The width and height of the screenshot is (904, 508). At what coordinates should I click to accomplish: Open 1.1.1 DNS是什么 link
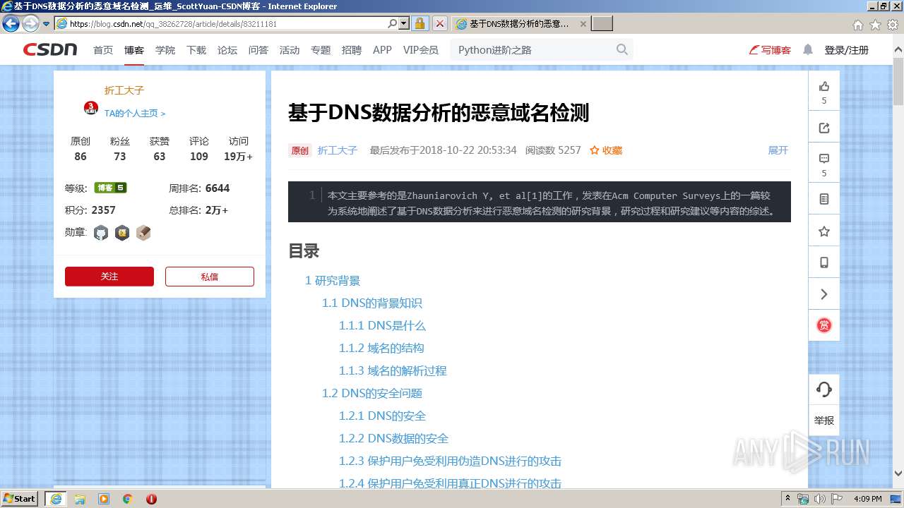click(x=382, y=325)
